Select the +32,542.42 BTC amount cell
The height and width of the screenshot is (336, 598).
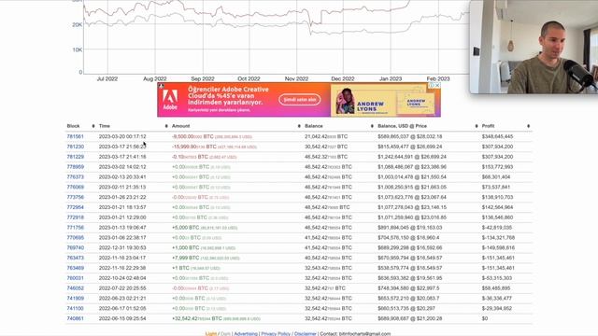click(216, 318)
